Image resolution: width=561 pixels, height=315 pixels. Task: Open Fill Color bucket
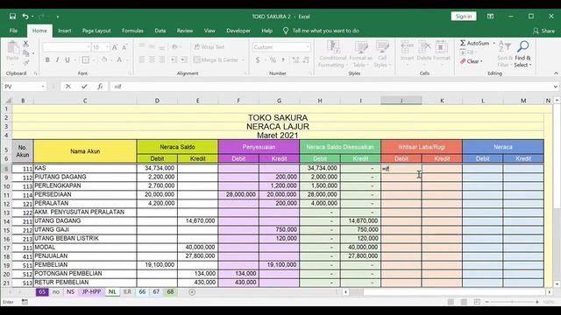[104, 60]
